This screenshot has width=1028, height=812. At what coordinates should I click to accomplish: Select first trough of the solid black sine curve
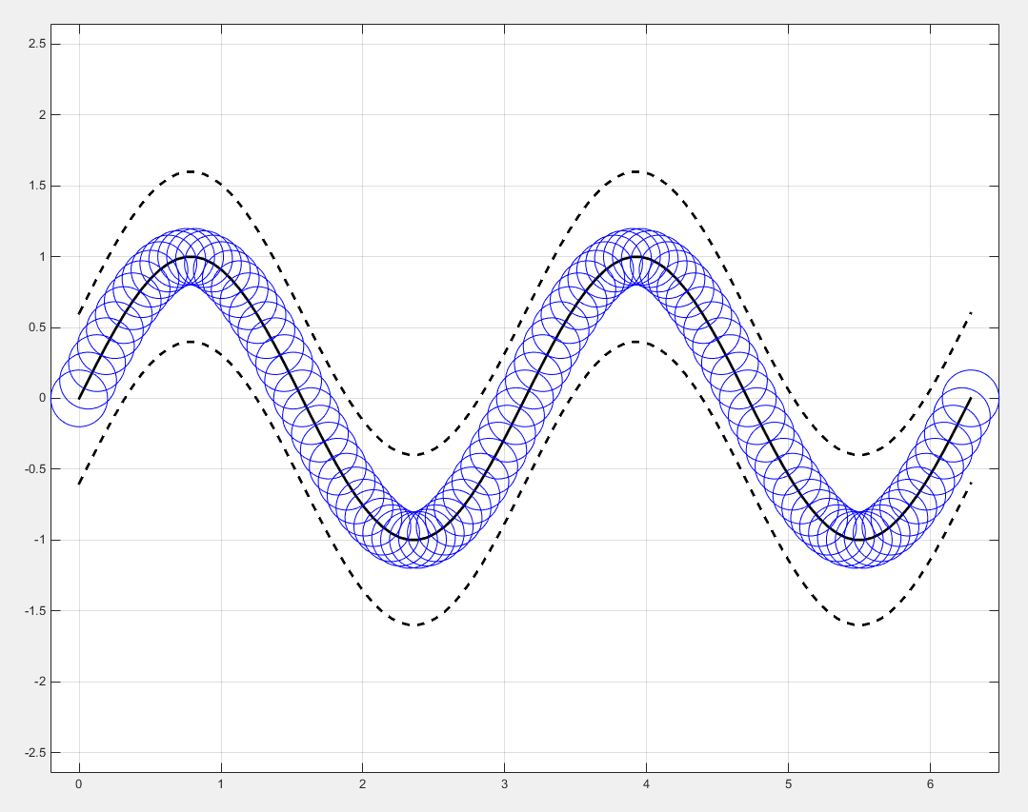[x=413, y=540]
